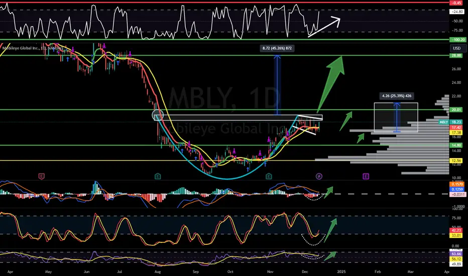
Task: Click Aug on the time axis
Action: point(158,272)
